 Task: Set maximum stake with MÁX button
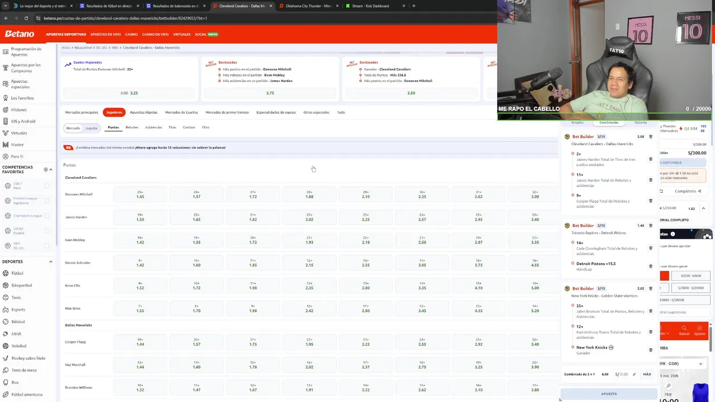pos(647,374)
